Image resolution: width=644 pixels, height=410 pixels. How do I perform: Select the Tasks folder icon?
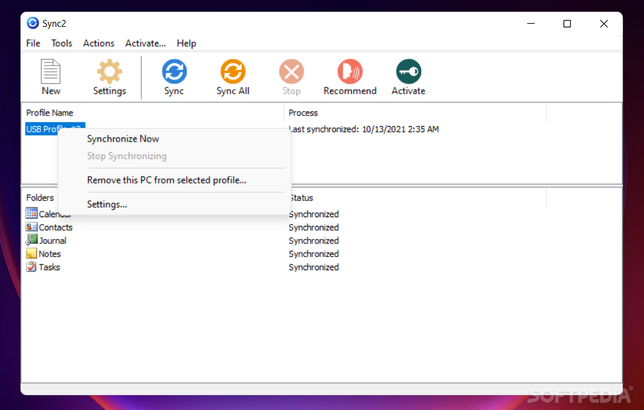point(31,266)
